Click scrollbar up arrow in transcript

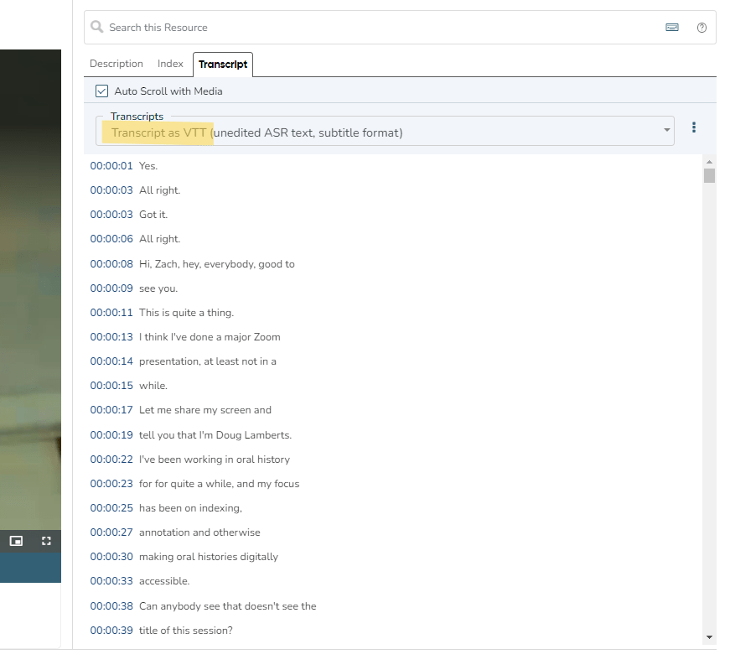pos(709,161)
